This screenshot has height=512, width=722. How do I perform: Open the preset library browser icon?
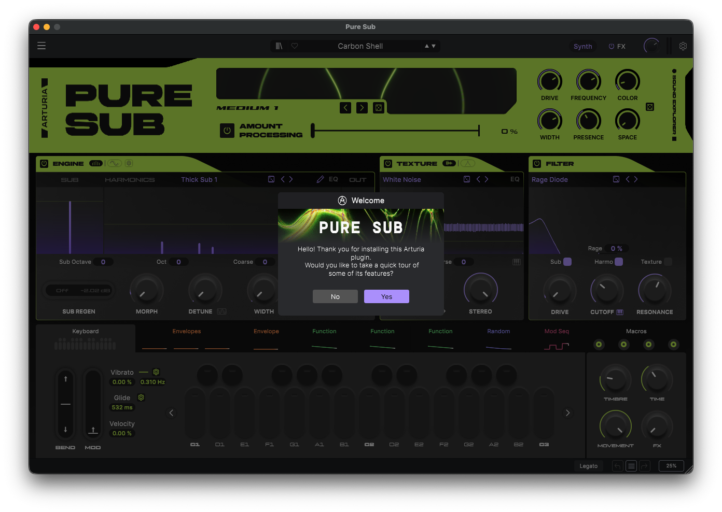click(279, 46)
